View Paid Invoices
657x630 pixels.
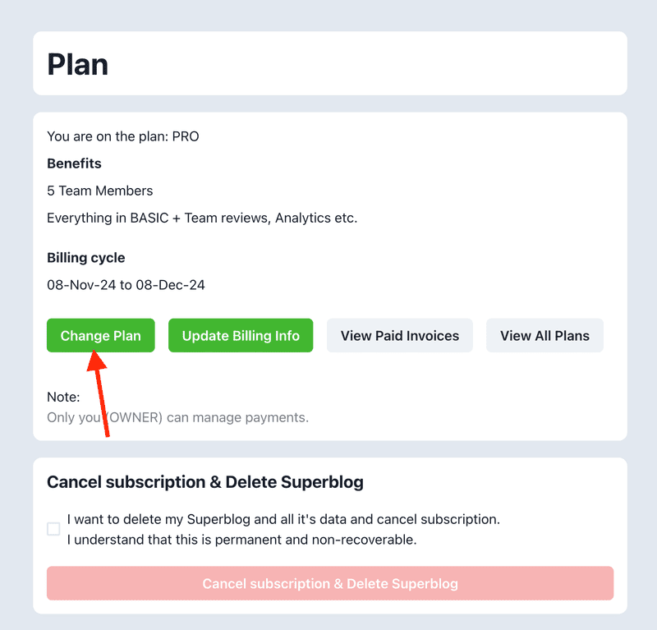click(x=400, y=335)
